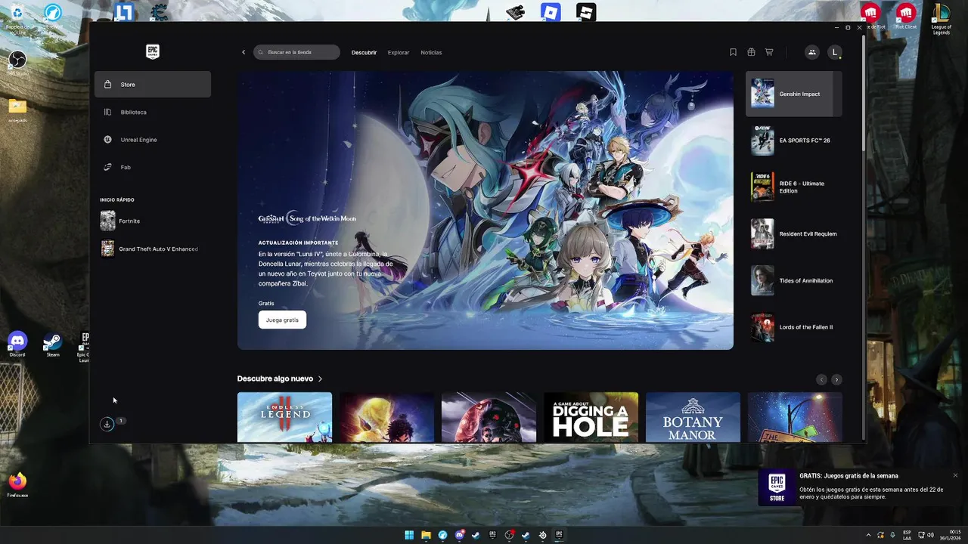Open the A Game About Digging A Hole card

tap(591, 417)
